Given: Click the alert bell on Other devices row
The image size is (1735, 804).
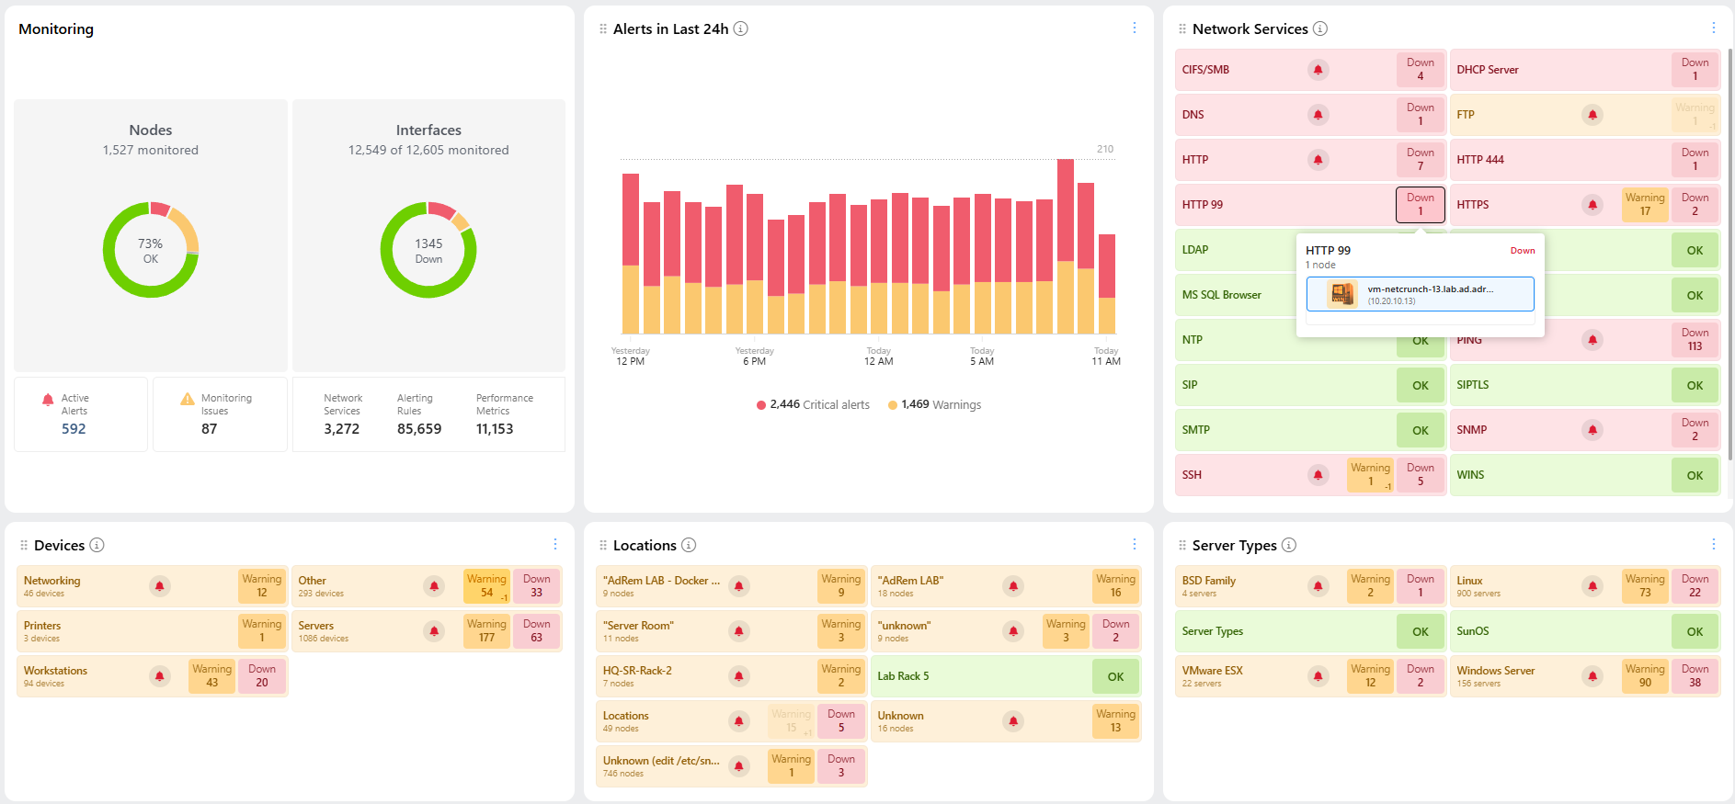Looking at the screenshot, I should coord(434,586).
